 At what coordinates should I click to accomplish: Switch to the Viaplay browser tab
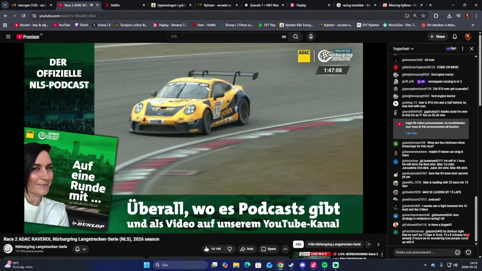point(311,5)
